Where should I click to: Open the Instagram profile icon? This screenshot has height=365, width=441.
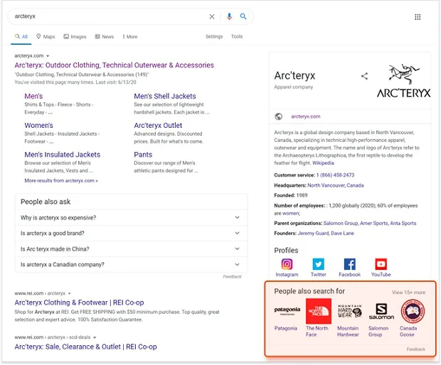click(x=287, y=264)
